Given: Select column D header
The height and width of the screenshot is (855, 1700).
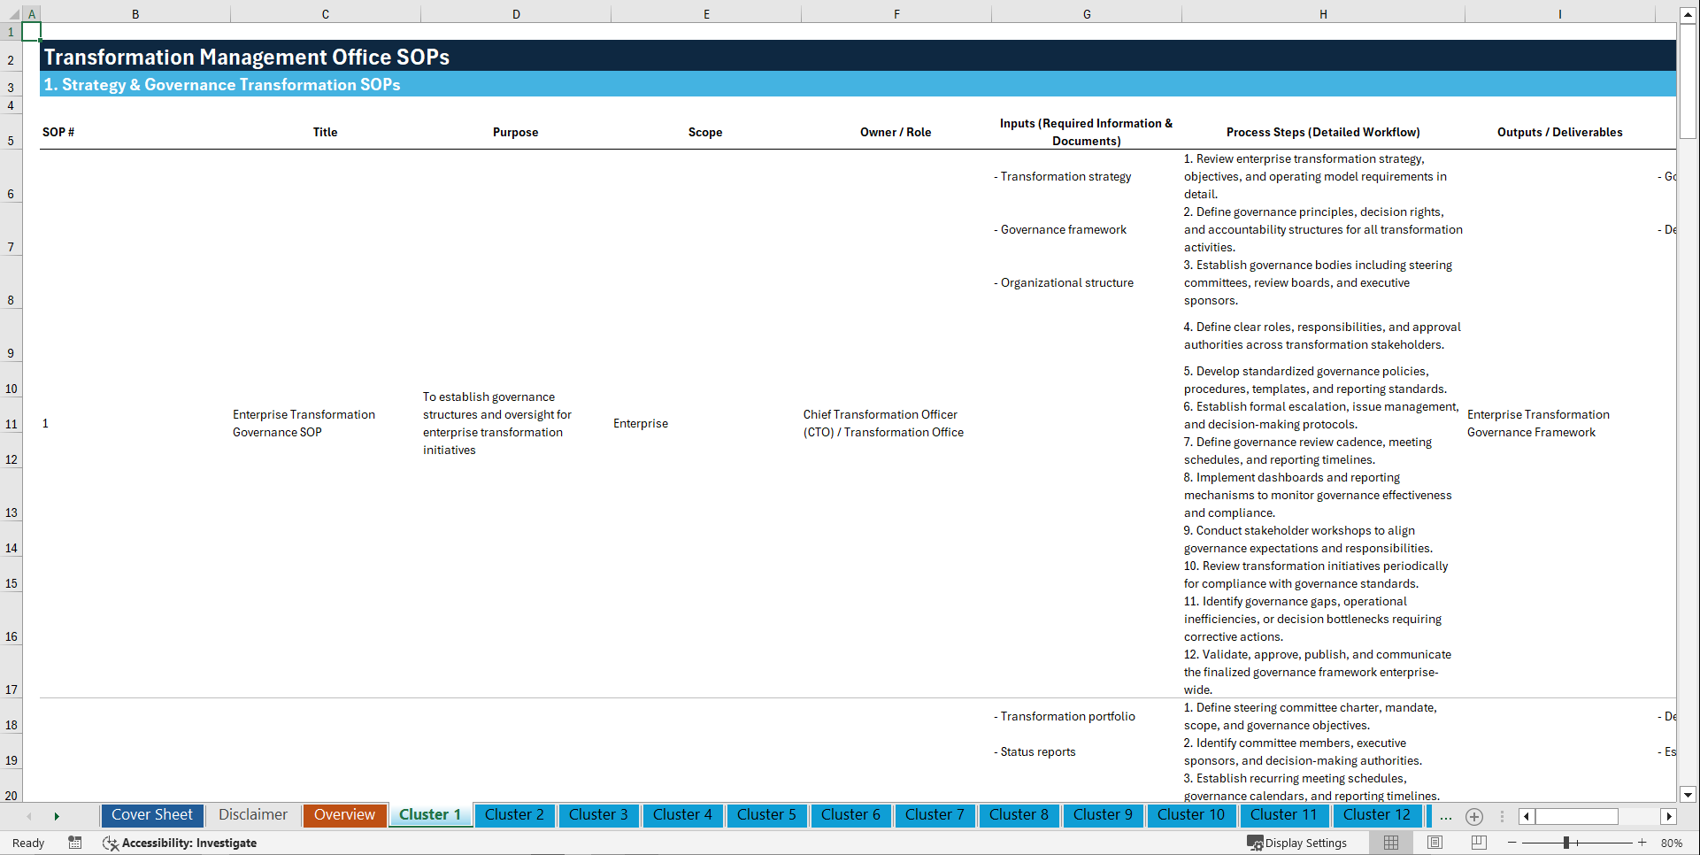Looking at the screenshot, I should (x=516, y=14).
